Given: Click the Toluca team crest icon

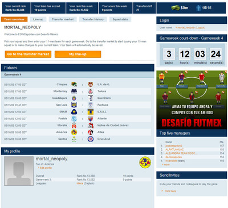Looking at the screenshot, I should pos(91,91).
